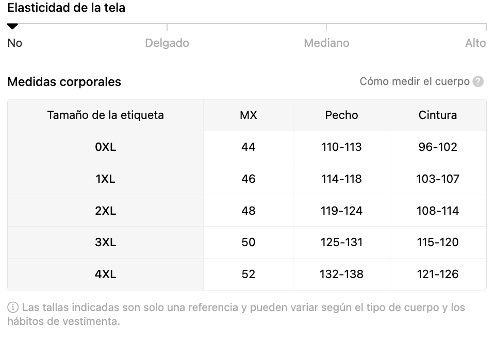Select the 1XL size row label

click(106, 179)
